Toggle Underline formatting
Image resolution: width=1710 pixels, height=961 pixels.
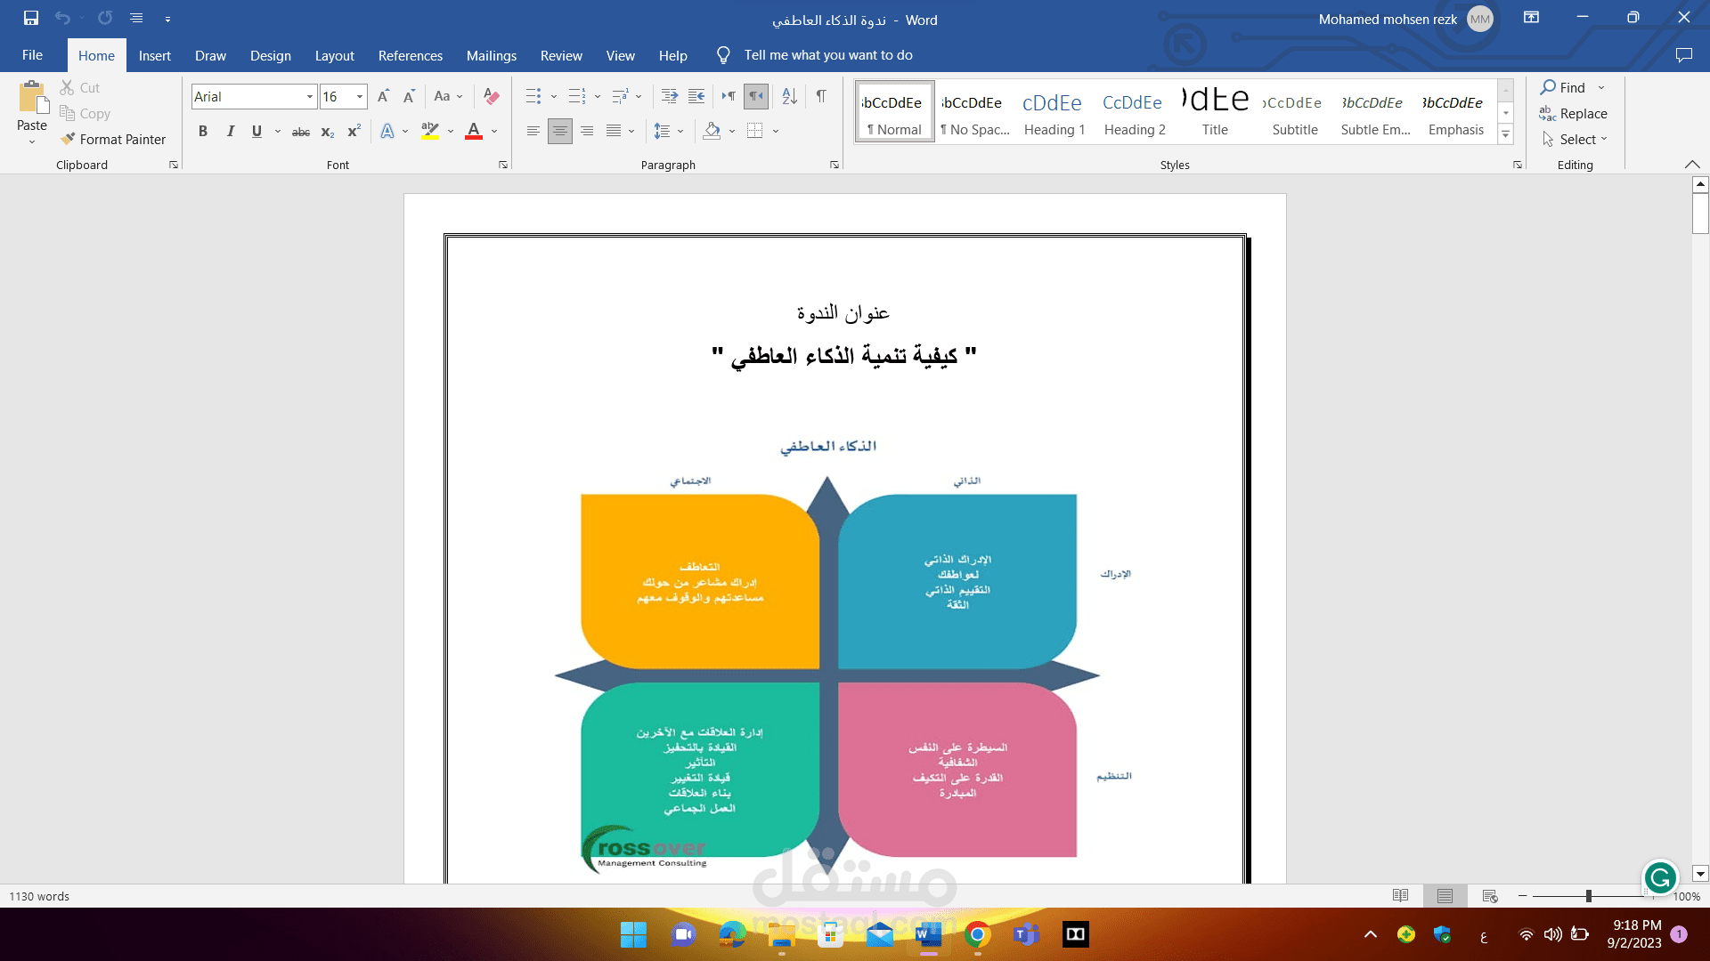[x=256, y=131]
